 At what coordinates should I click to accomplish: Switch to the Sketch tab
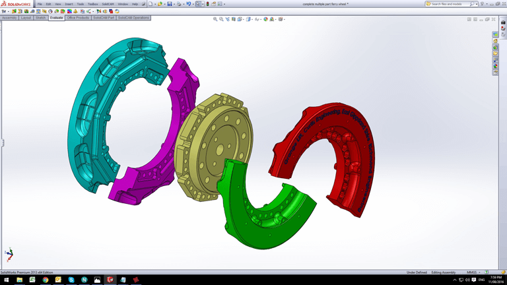click(x=40, y=18)
